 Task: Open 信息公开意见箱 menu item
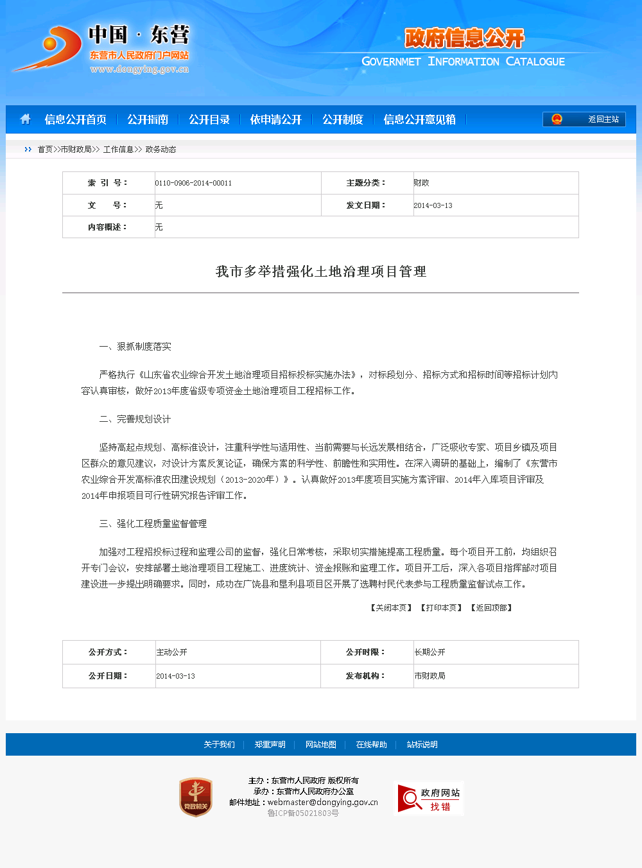click(x=420, y=119)
